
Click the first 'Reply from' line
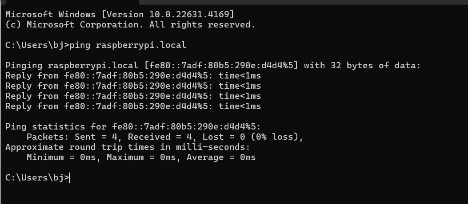tap(133, 76)
